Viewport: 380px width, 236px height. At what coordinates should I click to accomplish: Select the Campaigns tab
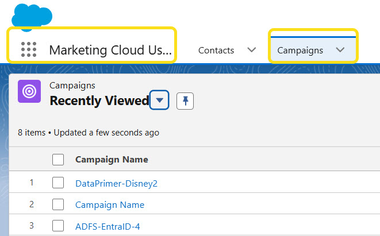coord(300,51)
